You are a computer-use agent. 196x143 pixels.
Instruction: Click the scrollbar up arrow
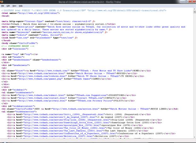(194, 9)
